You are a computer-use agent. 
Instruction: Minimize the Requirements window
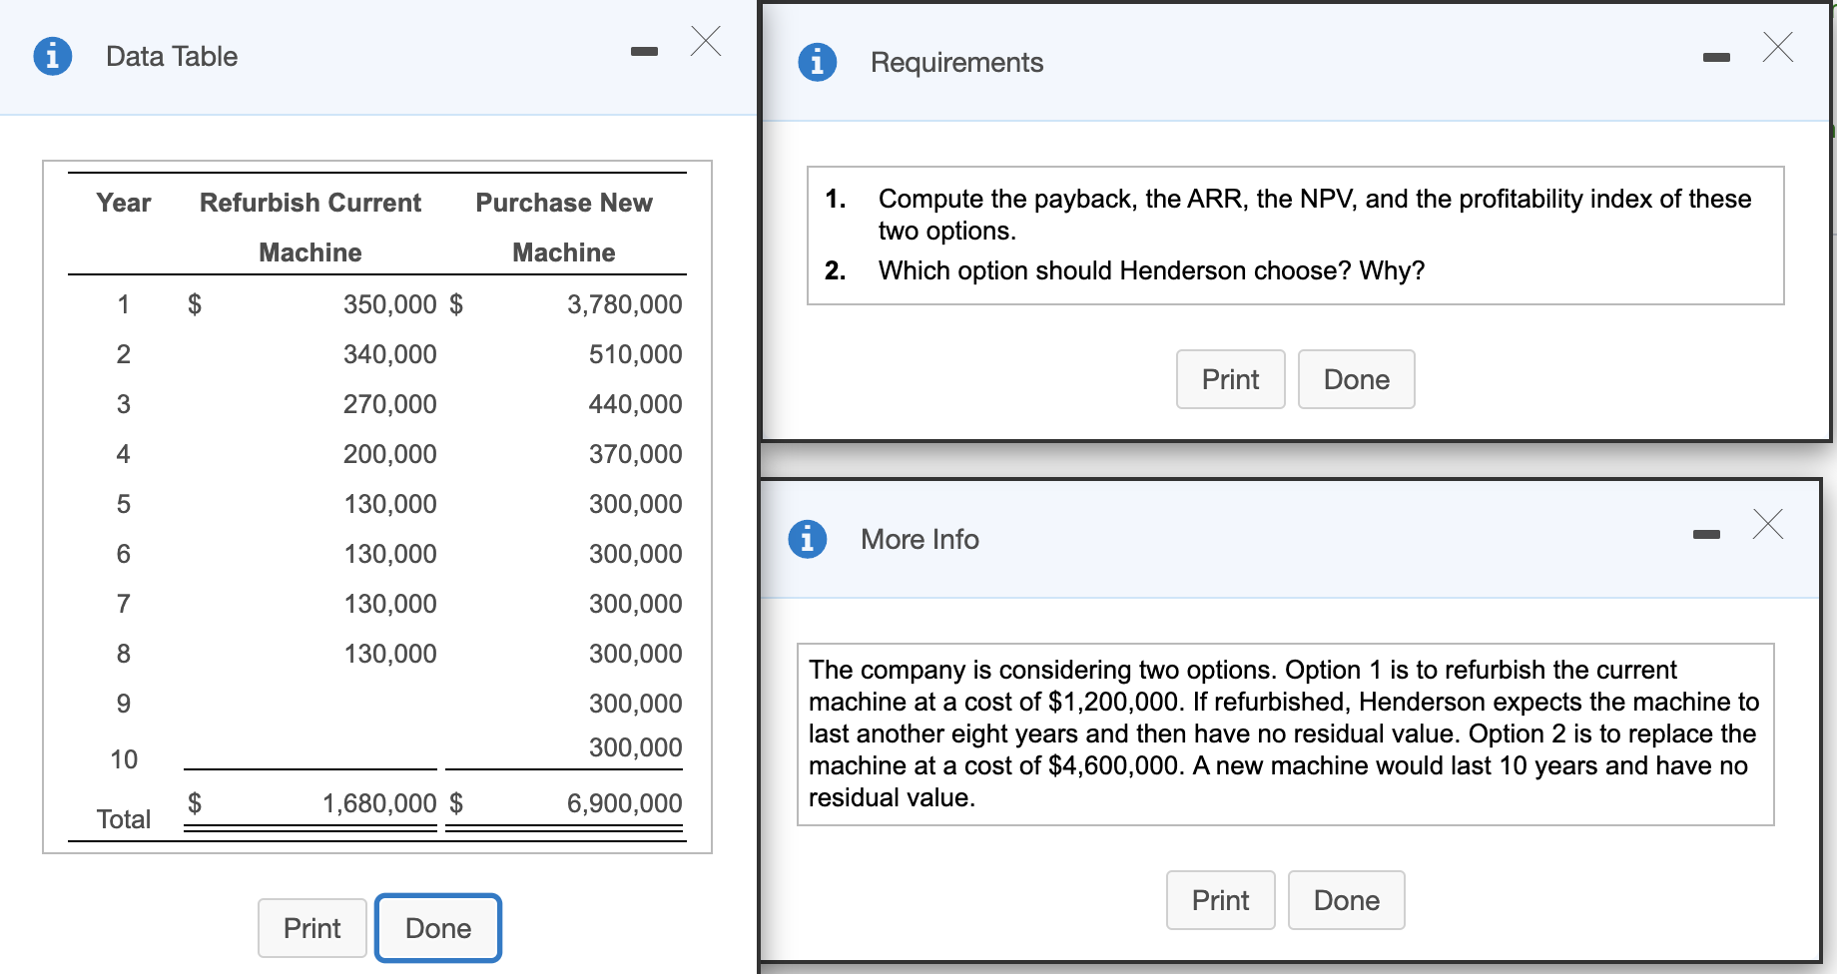[x=1716, y=58]
